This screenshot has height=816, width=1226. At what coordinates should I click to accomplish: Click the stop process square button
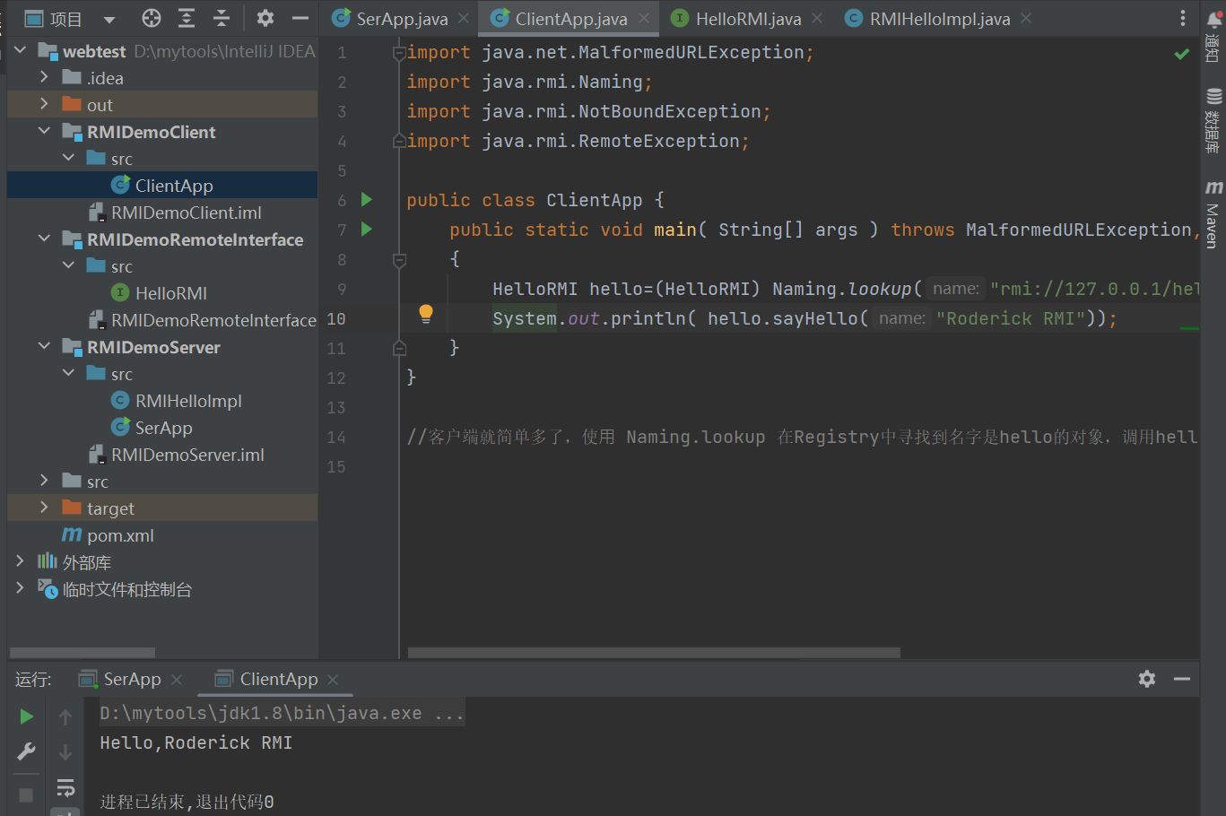[26, 795]
